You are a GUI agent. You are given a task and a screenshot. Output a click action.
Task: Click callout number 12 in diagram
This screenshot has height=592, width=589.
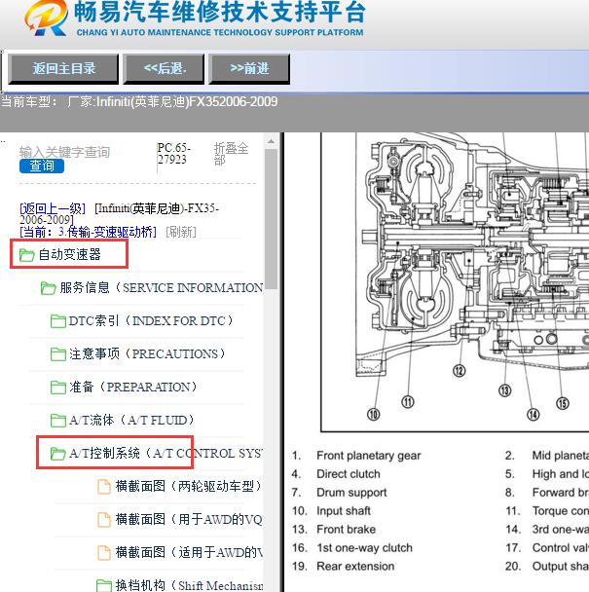460,371
